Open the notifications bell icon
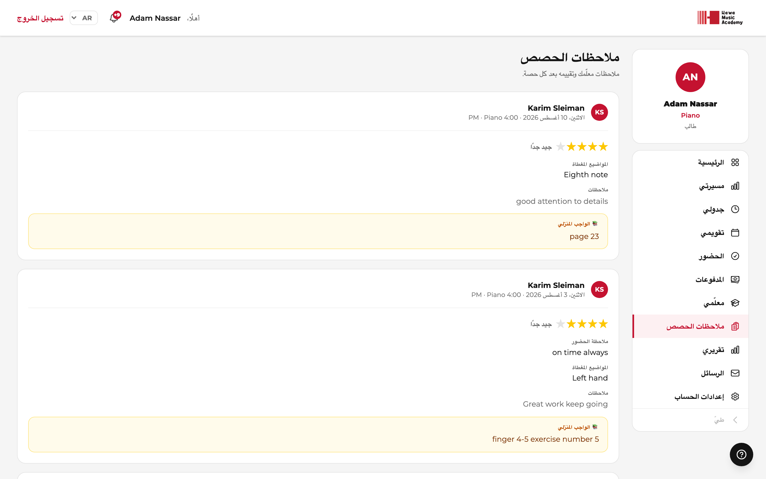The image size is (766, 479). click(114, 18)
